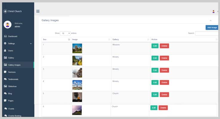Open Blog menu item
The width and height of the screenshot is (220, 119).
point(10,93)
